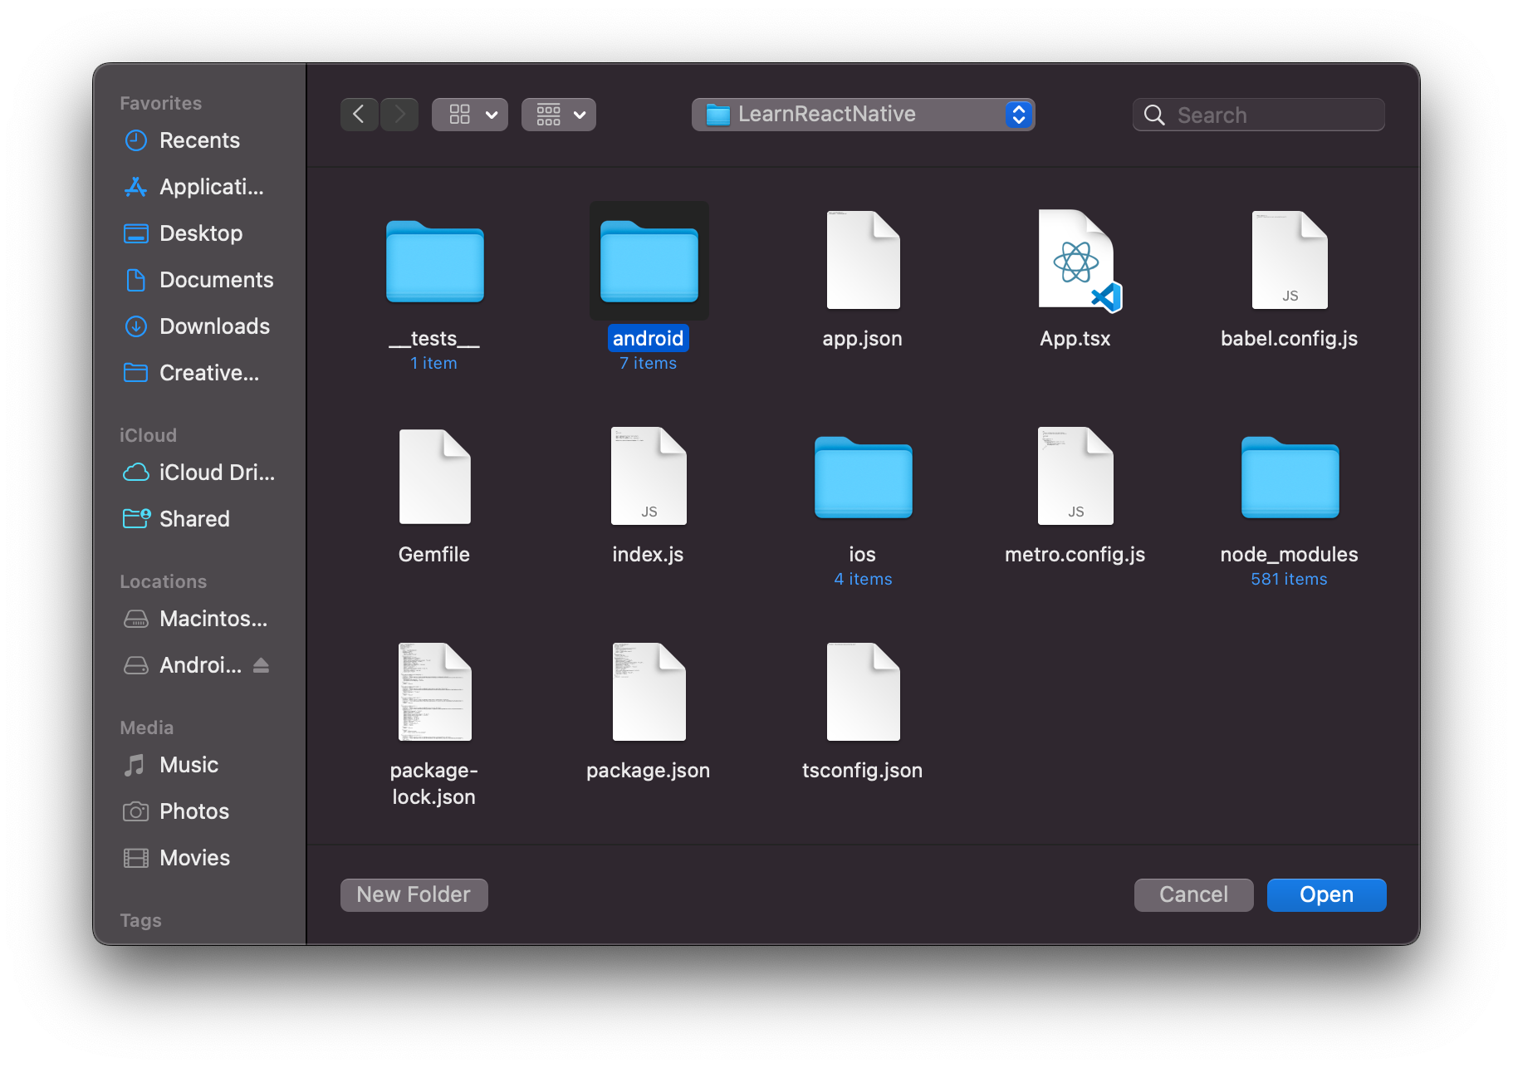
Task: Switch to icon view layout
Action: (x=459, y=114)
